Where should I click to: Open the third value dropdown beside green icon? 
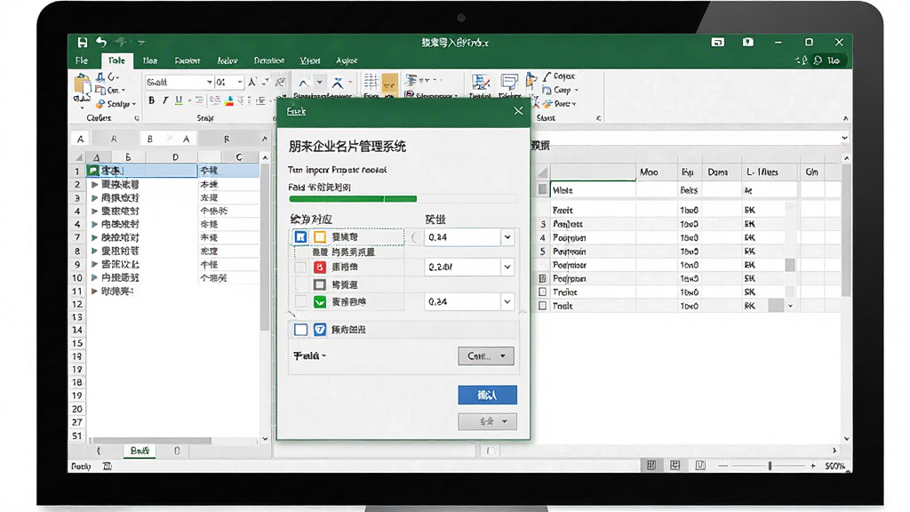point(507,302)
